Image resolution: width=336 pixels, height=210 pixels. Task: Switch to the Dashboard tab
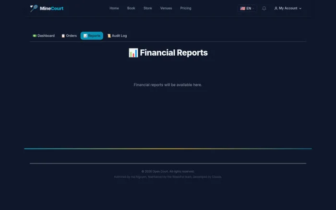(44, 36)
